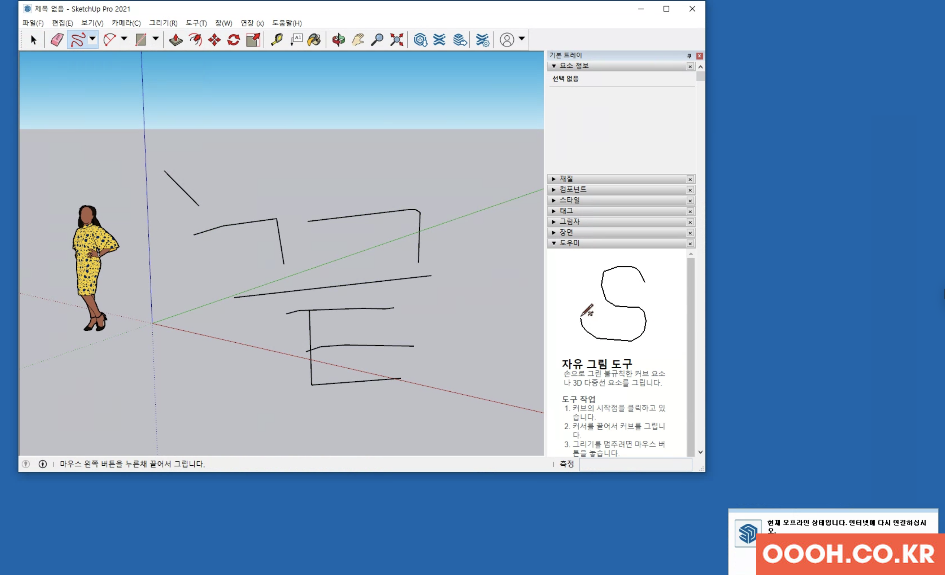
Task: Open the 그리기(R) menu
Action: pyautogui.click(x=163, y=23)
